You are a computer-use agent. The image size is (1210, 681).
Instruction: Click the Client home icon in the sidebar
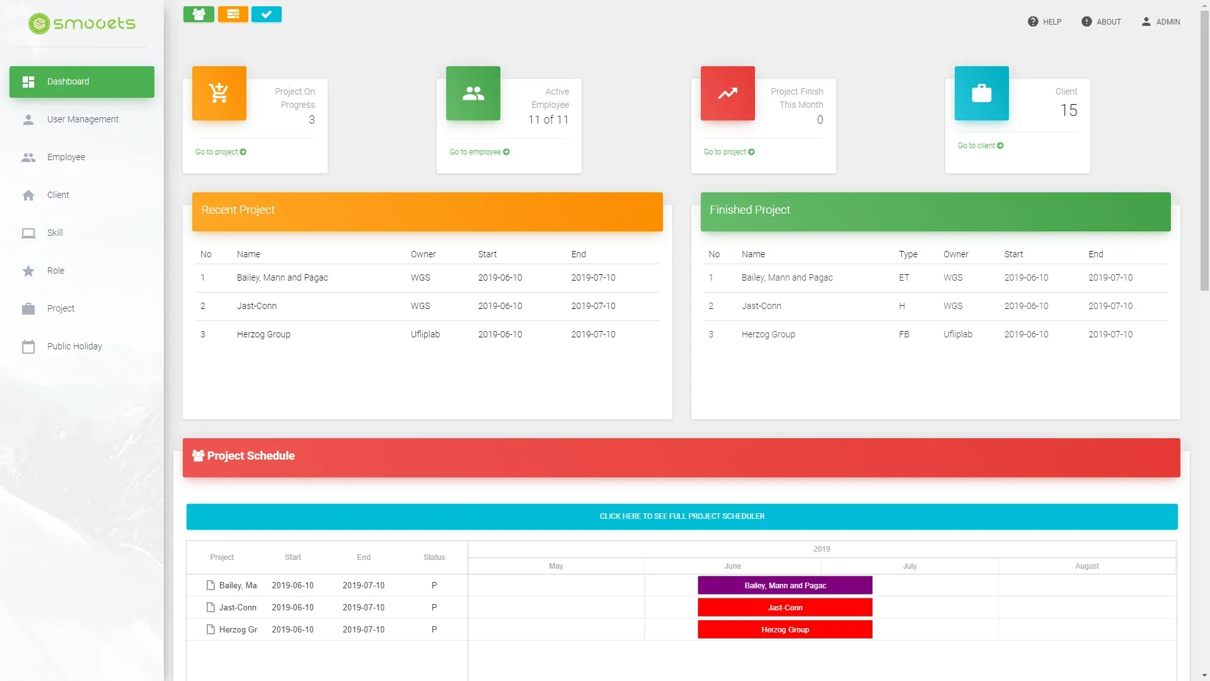[28, 195]
